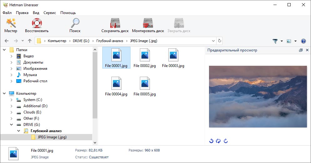Screen dimensions: 311x163
Task: Open the Вид menu
Action: tap(36, 13)
